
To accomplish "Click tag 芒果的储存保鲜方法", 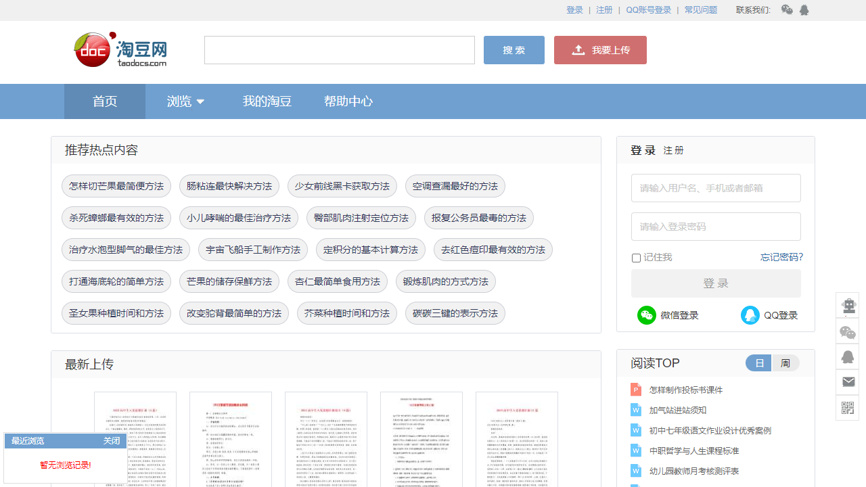I will click(229, 281).
